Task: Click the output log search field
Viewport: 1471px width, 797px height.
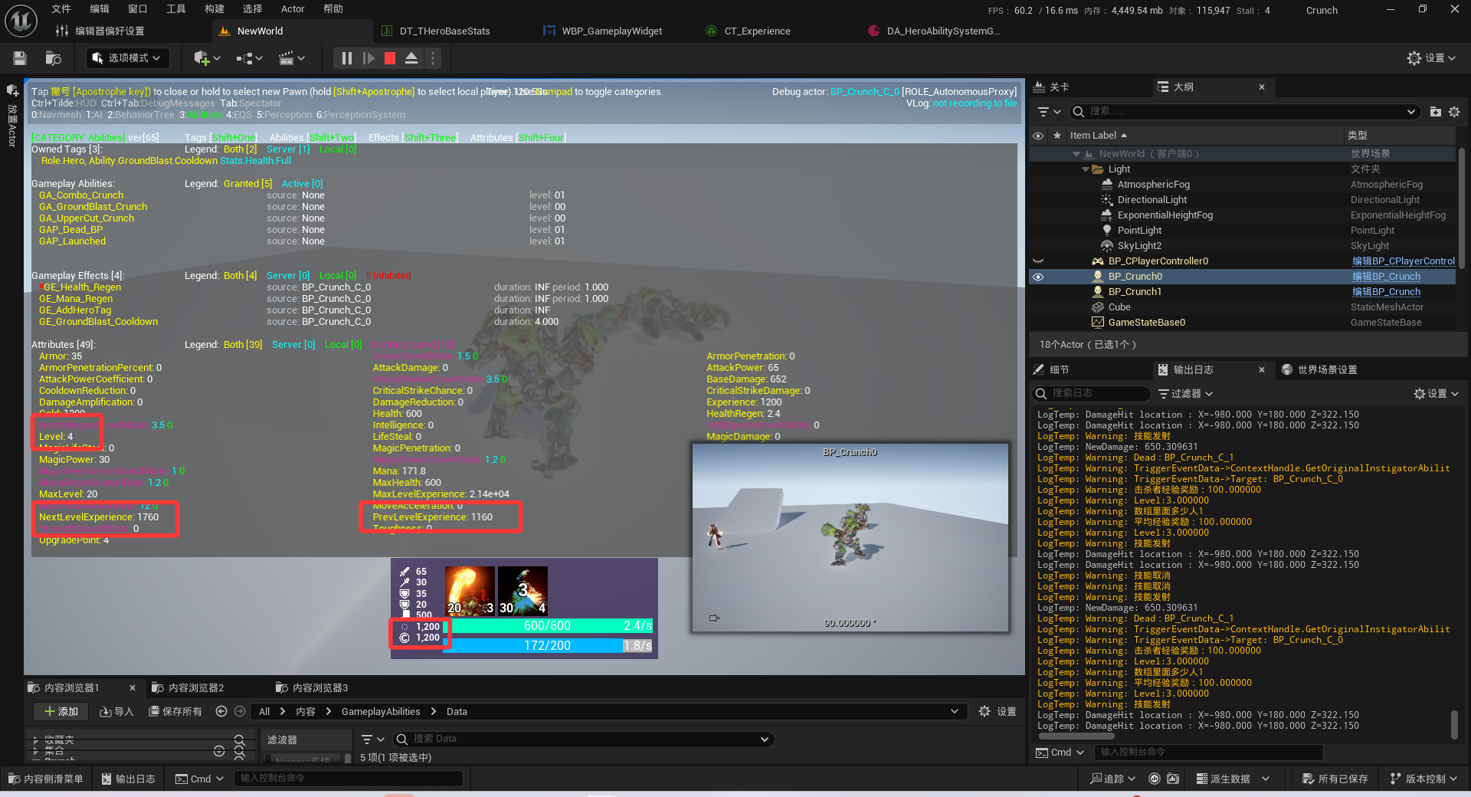Action: pos(1090,394)
